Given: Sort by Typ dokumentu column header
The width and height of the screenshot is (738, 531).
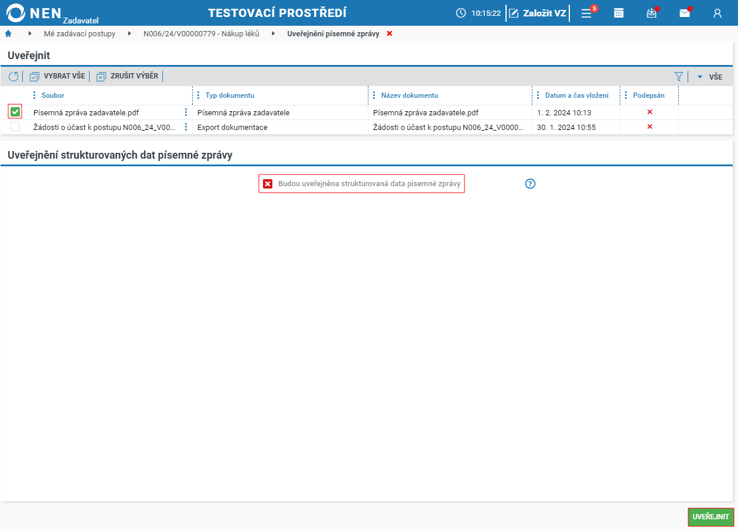Looking at the screenshot, I should tap(230, 95).
